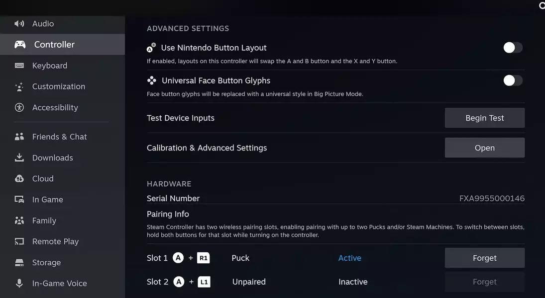Open Friends & Chat settings
This screenshot has height=298, width=545.
[x=59, y=137]
